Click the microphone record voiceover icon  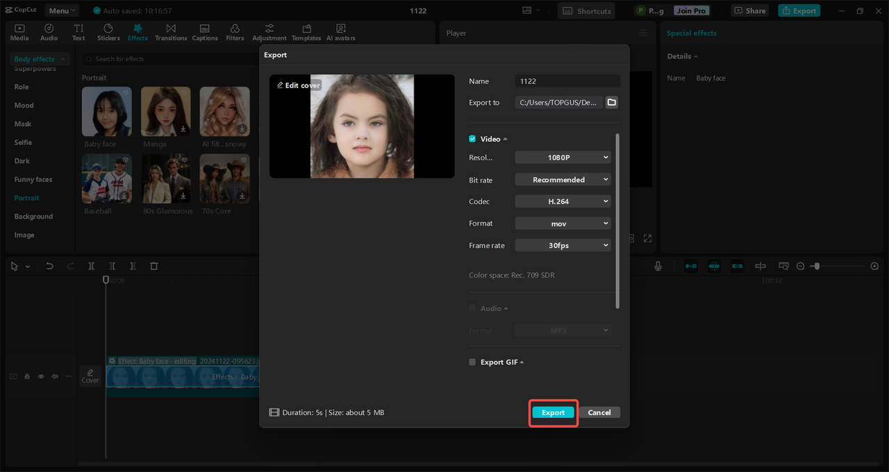click(x=658, y=266)
